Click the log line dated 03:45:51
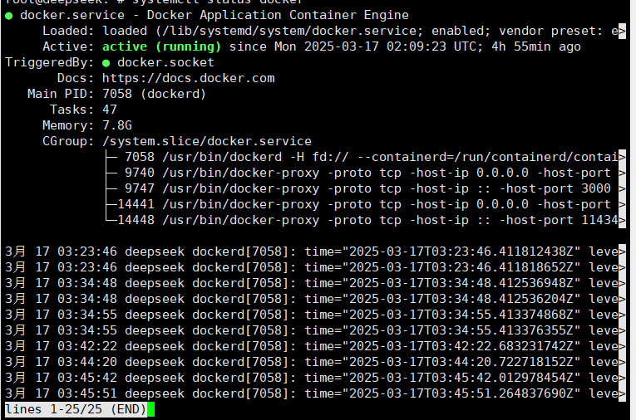Screen dimensions: 636x420 click(315, 394)
